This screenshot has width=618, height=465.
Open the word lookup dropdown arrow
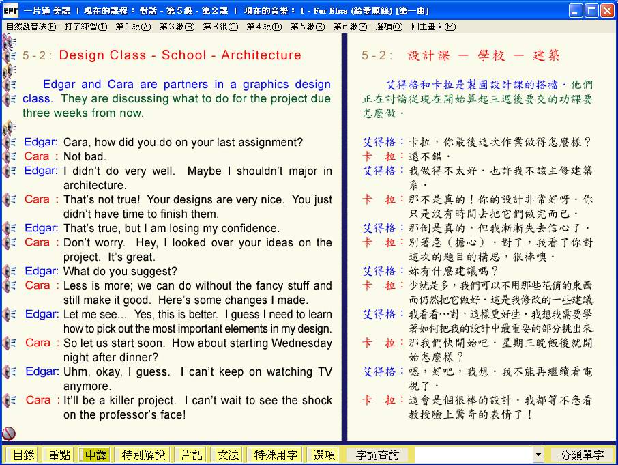538,455
